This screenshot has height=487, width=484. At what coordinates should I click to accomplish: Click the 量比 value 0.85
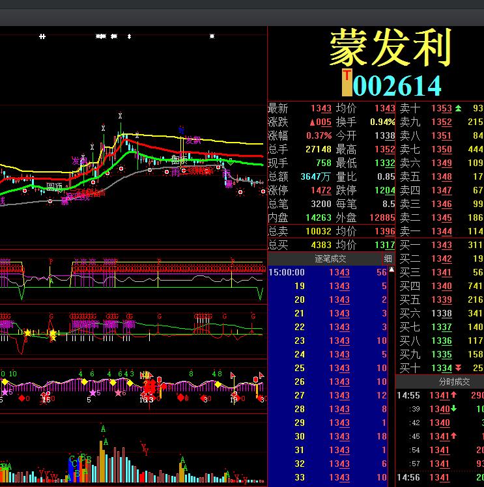pyautogui.click(x=386, y=176)
